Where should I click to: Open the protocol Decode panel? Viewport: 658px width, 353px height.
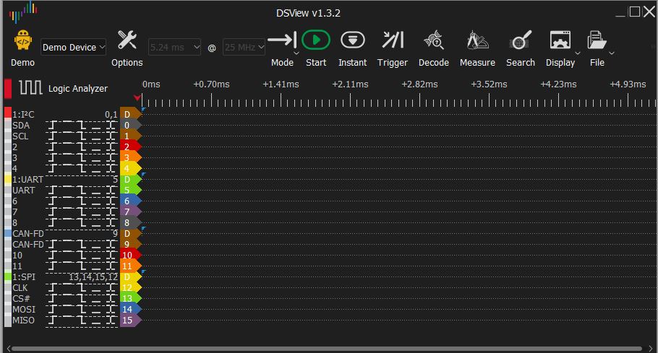point(433,40)
